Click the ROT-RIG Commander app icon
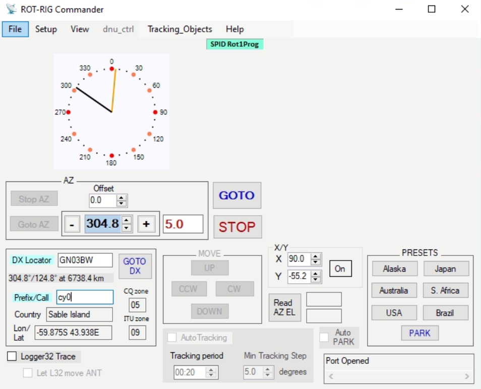The height and width of the screenshot is (389, 481). pyautogui.click(x=12, y=9)
